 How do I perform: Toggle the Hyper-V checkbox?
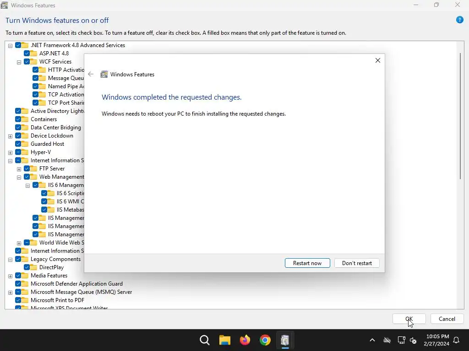coord(18,152)
